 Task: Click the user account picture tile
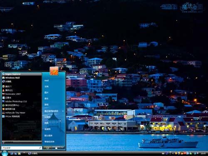54,71
